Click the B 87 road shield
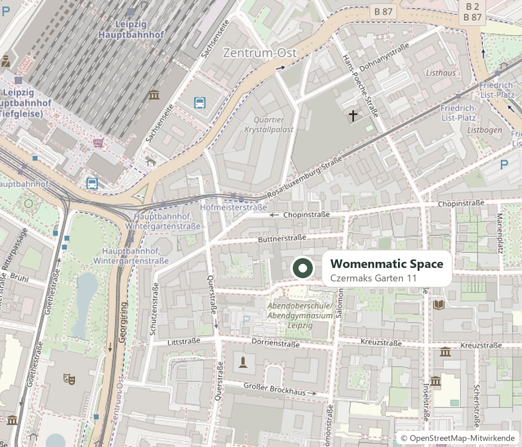The width and height of the screenshot is (522, 447). (x=383, y=12)
